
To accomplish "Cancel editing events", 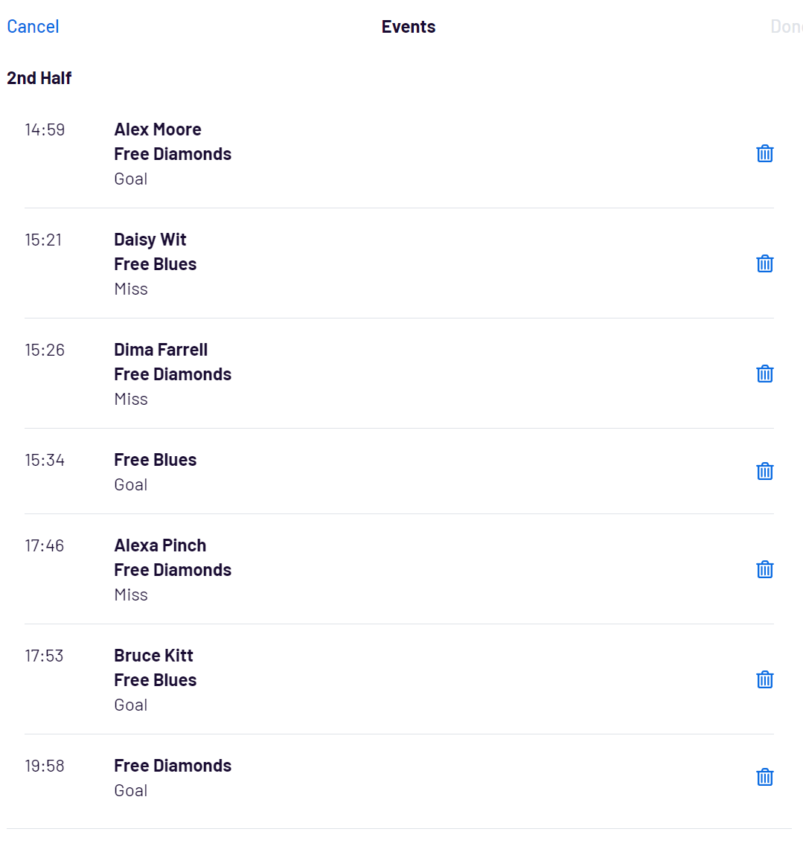I will click(x=33, y=27).
